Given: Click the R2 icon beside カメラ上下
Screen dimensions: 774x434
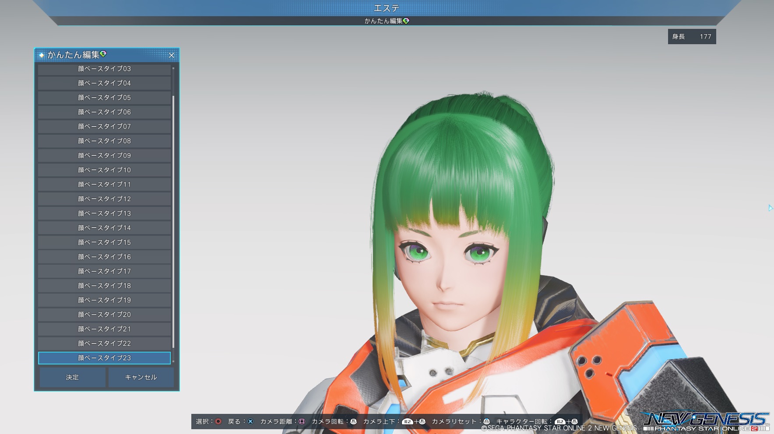Looking at the screenshot, I should click(x=407, y=421).
